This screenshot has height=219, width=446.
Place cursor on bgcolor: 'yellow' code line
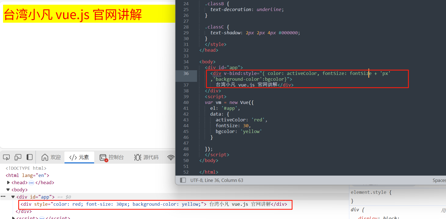point(239,131)
